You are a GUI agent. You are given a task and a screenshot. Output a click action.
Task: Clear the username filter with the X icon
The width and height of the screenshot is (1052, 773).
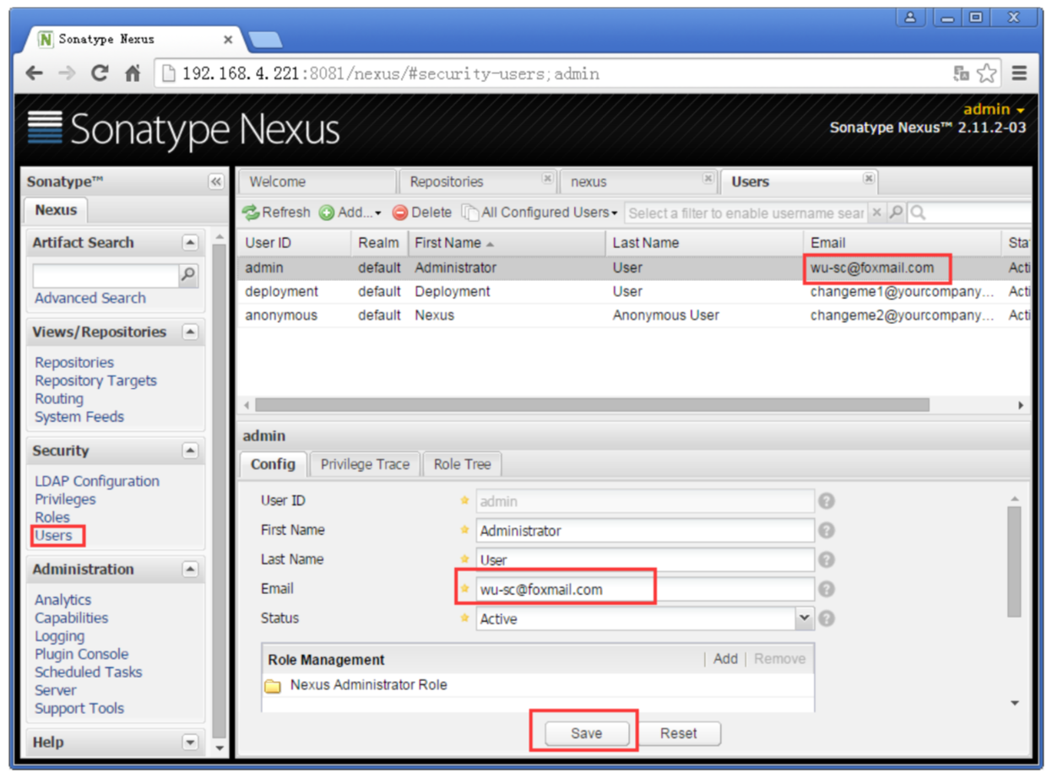click(x=877, y=213)
